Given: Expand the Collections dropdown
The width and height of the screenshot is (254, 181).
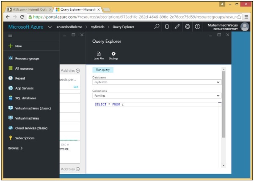Looking at the screenshot, I should pyautogui.click(x=157, y=96).
